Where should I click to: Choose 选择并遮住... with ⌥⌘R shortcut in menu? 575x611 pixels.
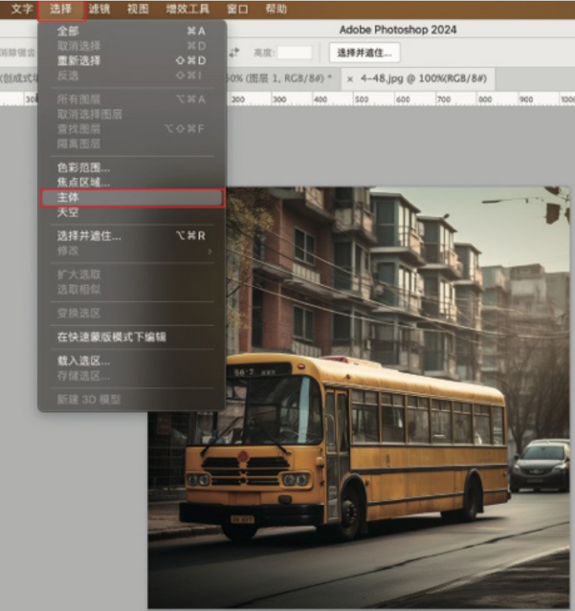coord(89,236)
